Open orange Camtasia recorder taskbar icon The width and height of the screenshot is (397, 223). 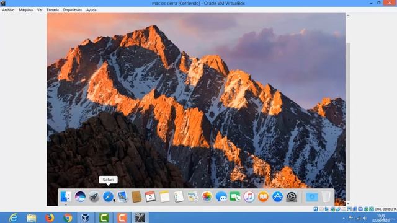tap(122, 217)
